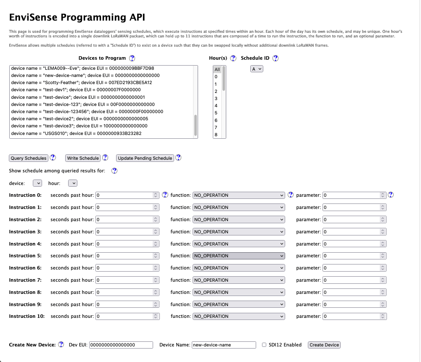Click help icon beside Instruction 0 seconds field
The image size is (421, 362).
click(x=165, y=195)
